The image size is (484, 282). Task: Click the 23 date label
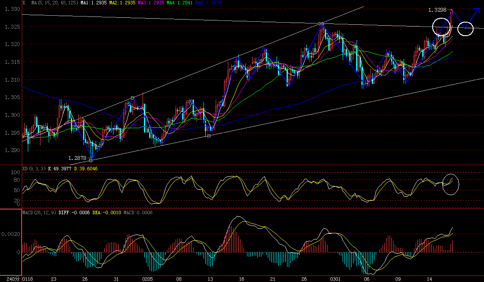click(54, 279)
